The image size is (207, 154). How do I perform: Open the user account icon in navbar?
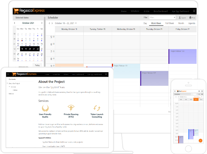coord(194,11)
